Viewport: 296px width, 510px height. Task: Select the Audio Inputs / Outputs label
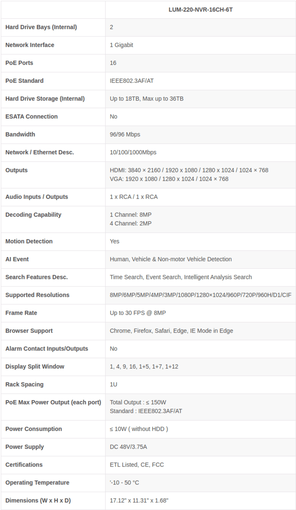[37, 197]
